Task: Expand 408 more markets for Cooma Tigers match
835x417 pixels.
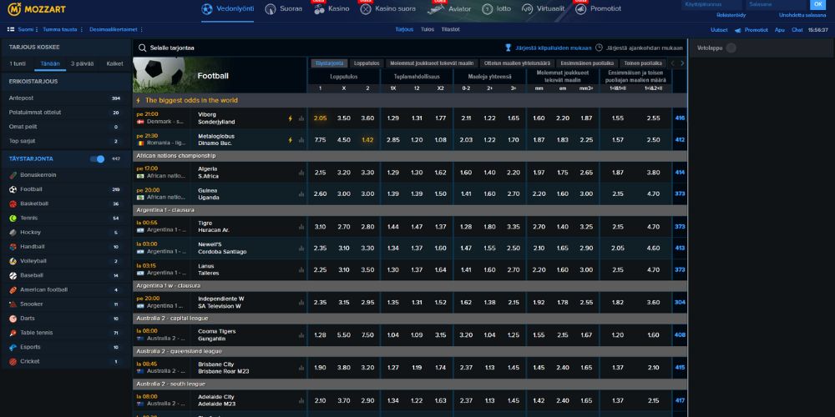Action: pos(680,335)
